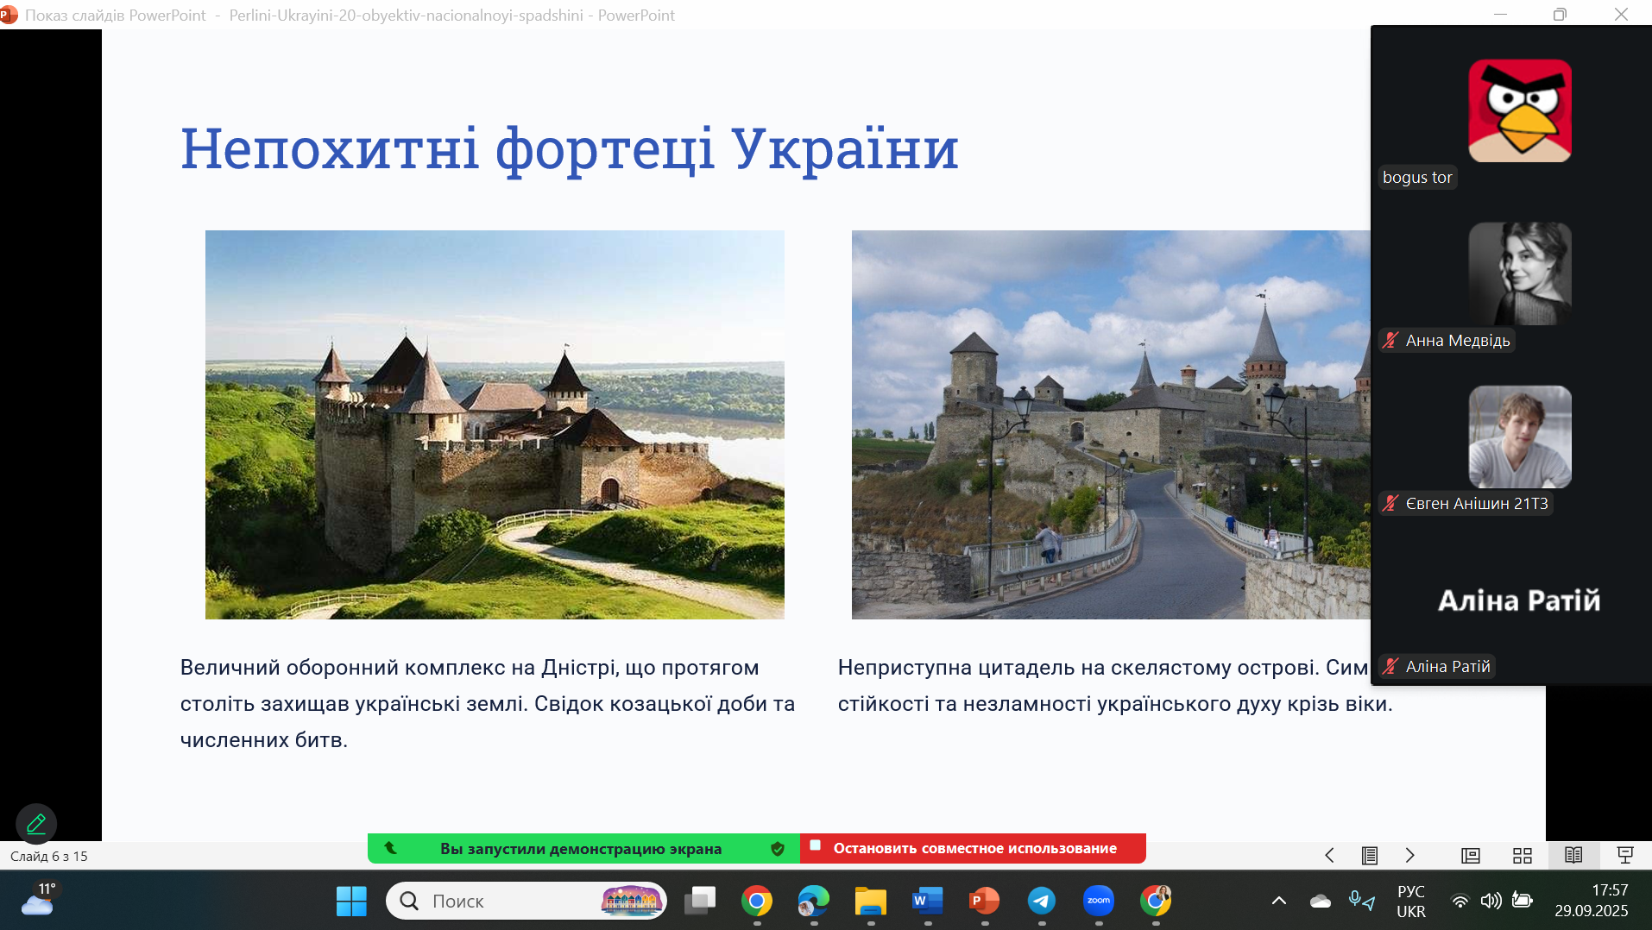Go to the previous slide arrow
The image size is (1652, 930).
[x=1329, y=855]
